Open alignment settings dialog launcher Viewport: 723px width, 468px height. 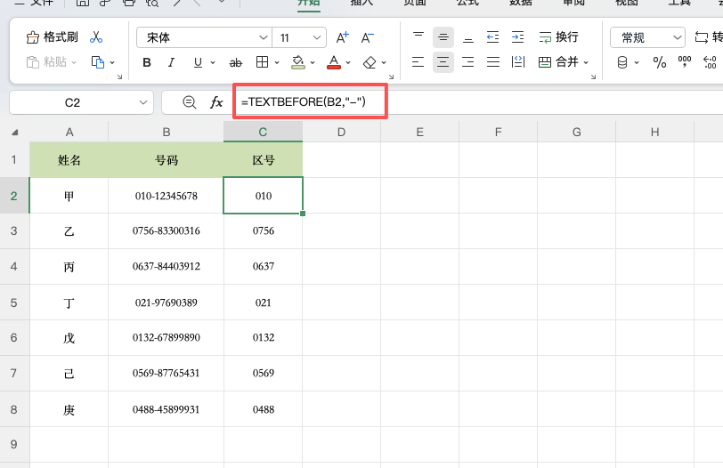click(593, 77)
